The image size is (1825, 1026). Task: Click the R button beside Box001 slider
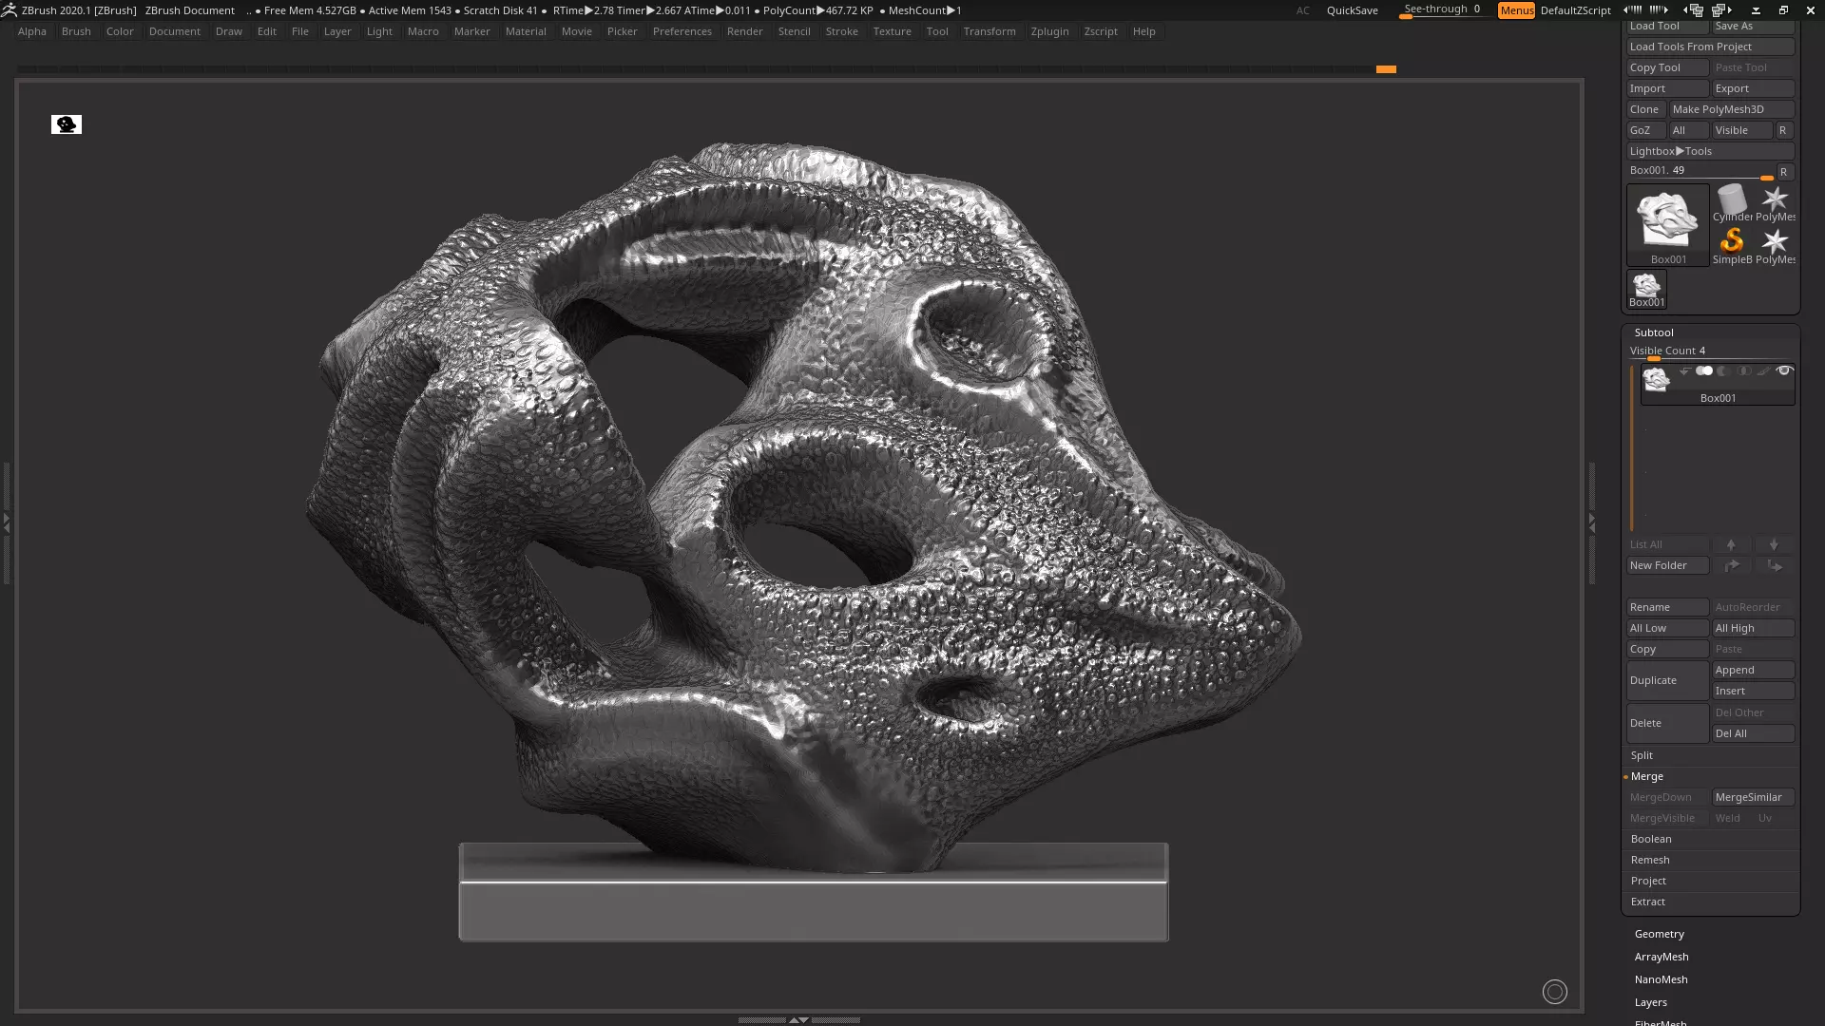pos(1784,172)
